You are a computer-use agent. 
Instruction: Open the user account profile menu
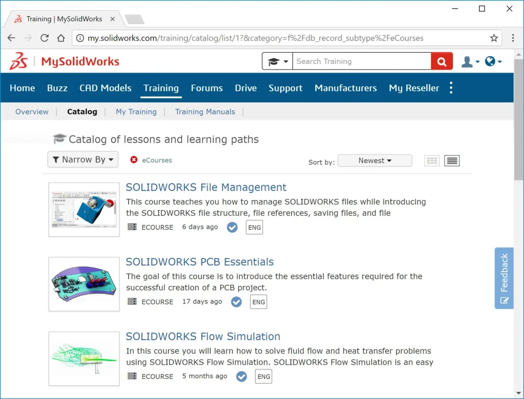[x=470, y=61]
